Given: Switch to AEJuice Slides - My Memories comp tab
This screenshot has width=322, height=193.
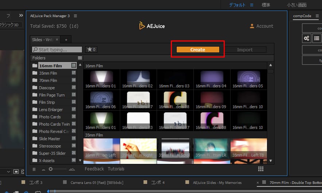Looking at the screenshot, I should coord(217,182).
